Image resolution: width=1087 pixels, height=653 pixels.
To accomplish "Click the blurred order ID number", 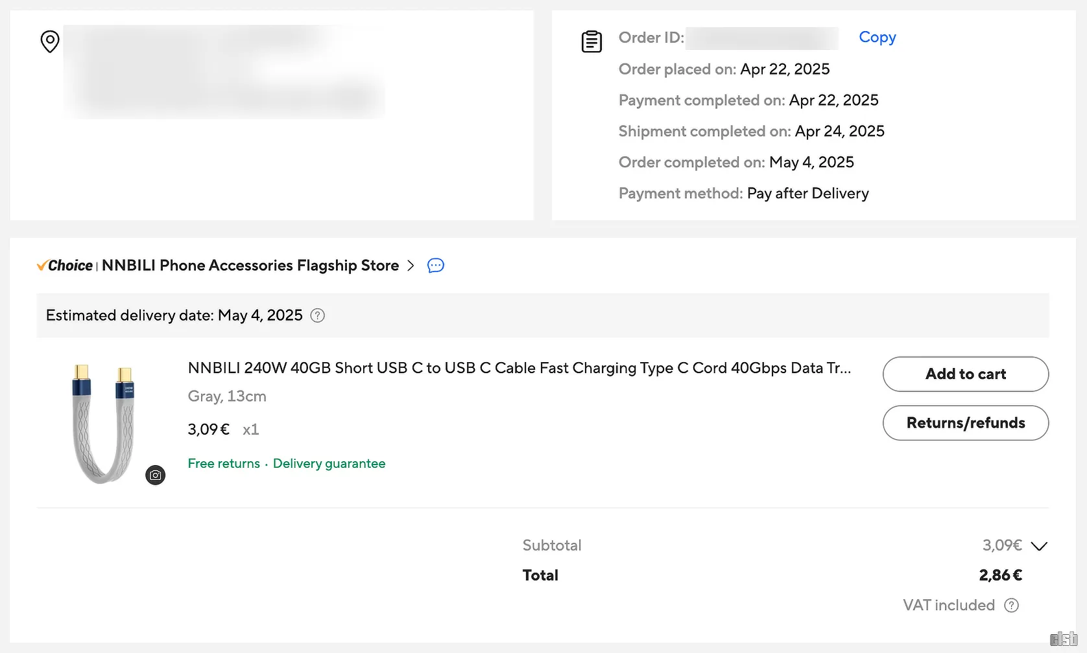I will [762, 38].
